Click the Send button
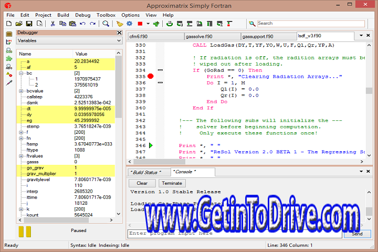 [358, 234]
